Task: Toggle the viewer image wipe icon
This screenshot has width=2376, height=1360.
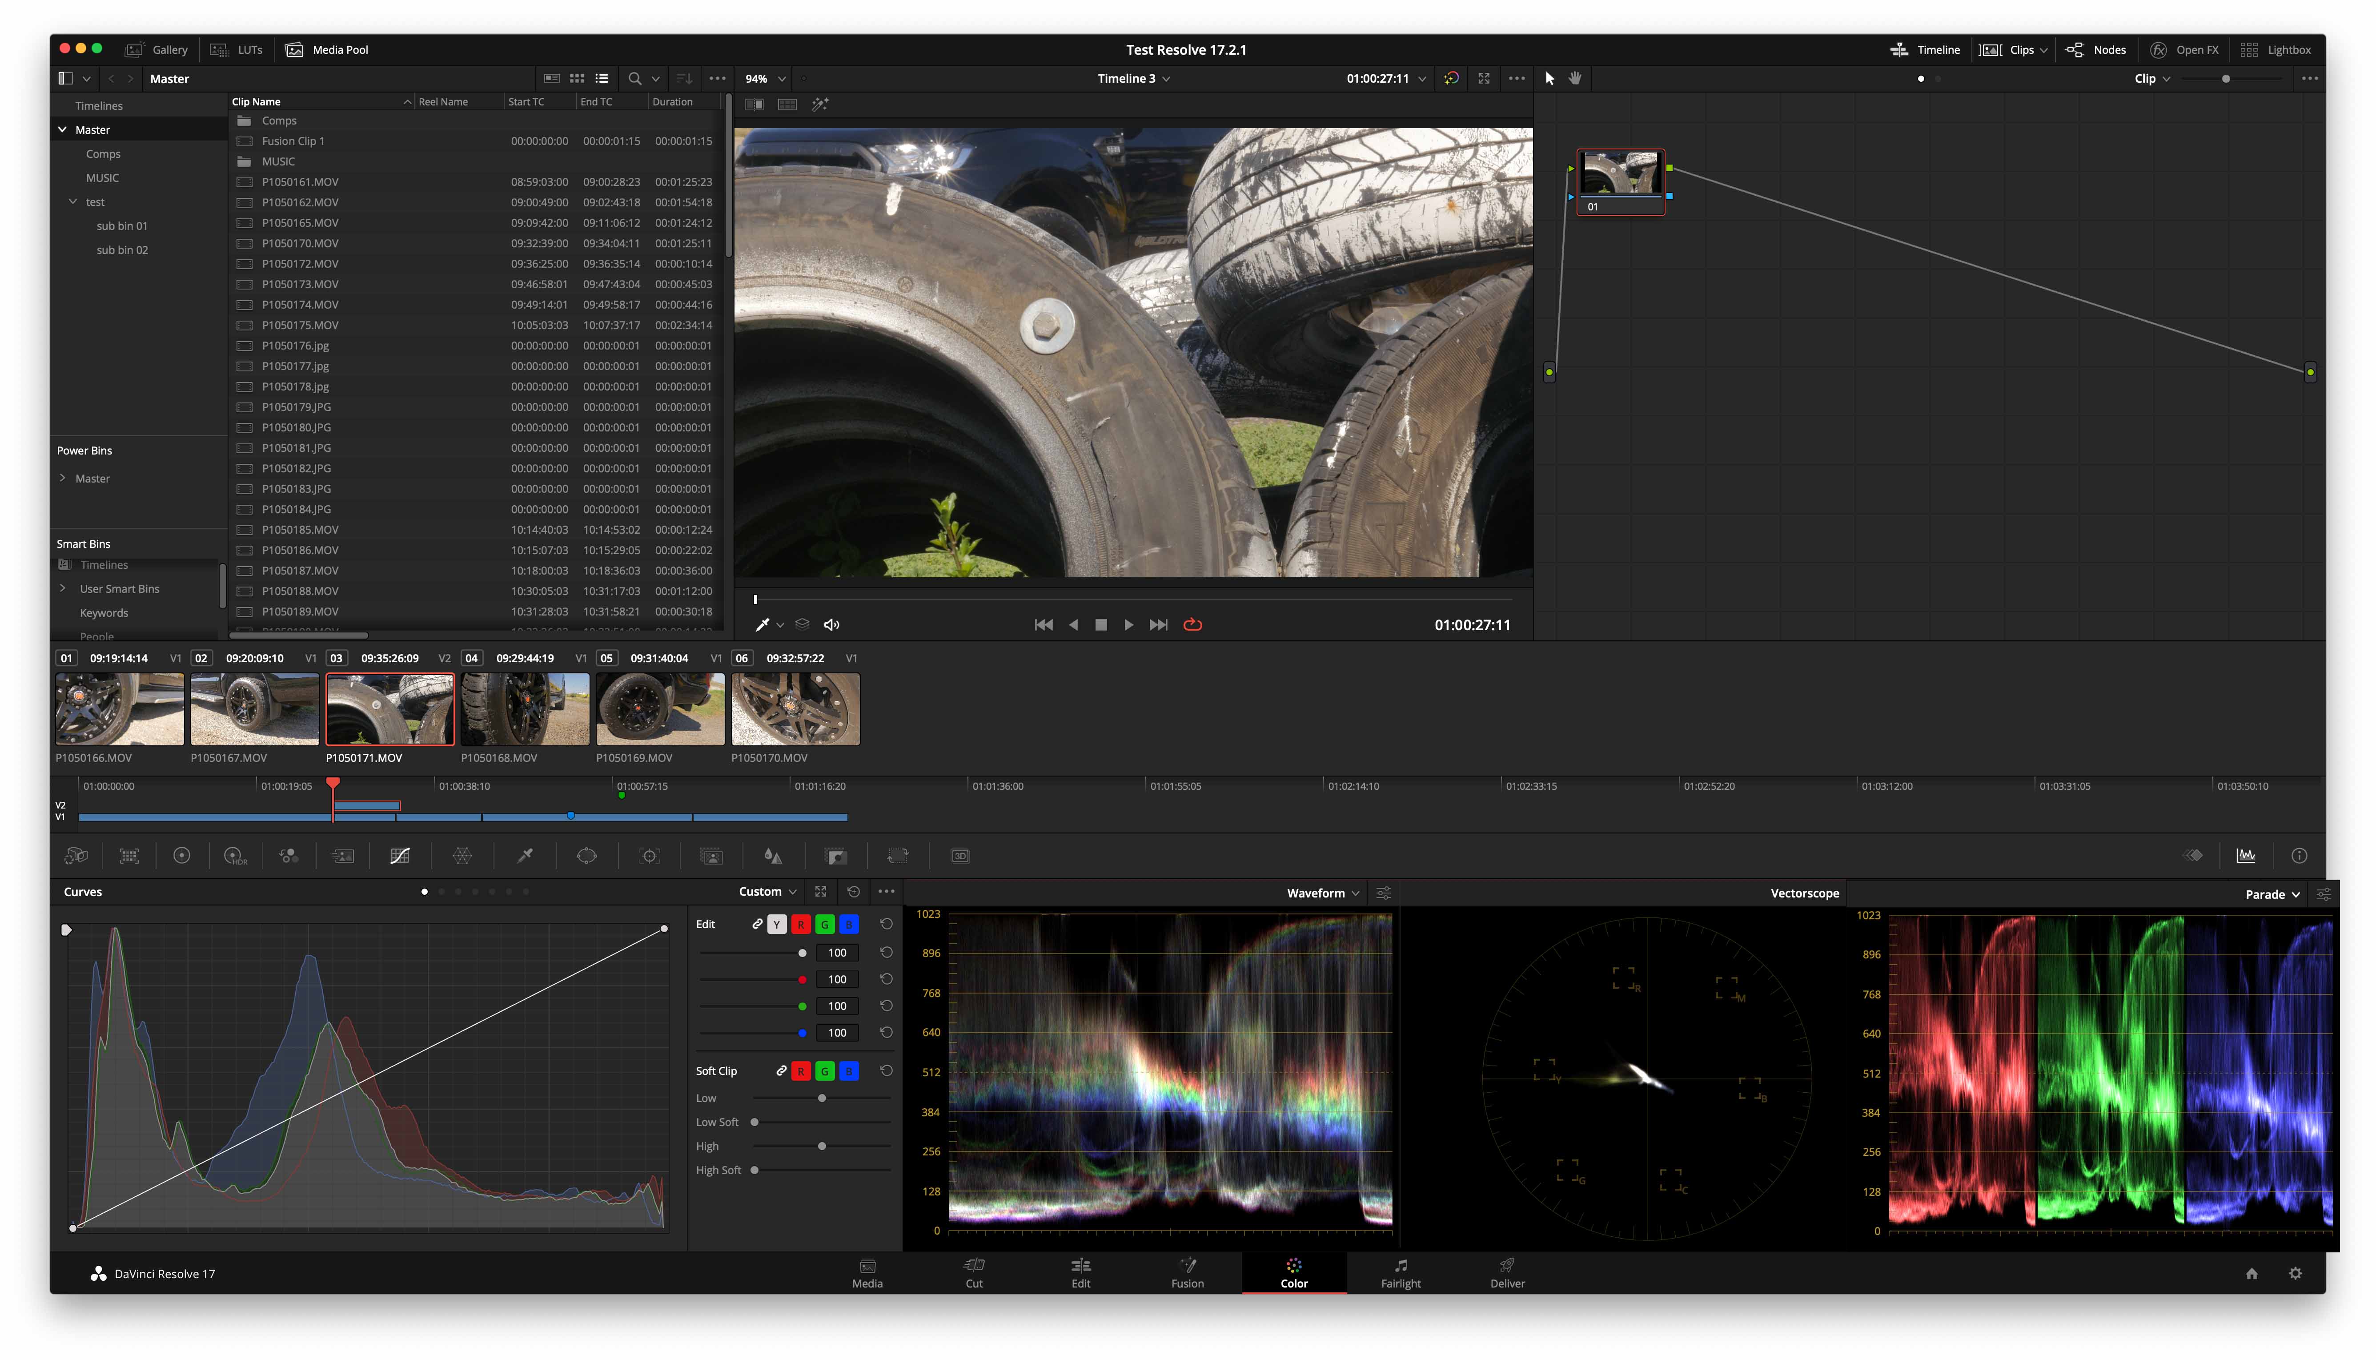Action: coord(754,105)
